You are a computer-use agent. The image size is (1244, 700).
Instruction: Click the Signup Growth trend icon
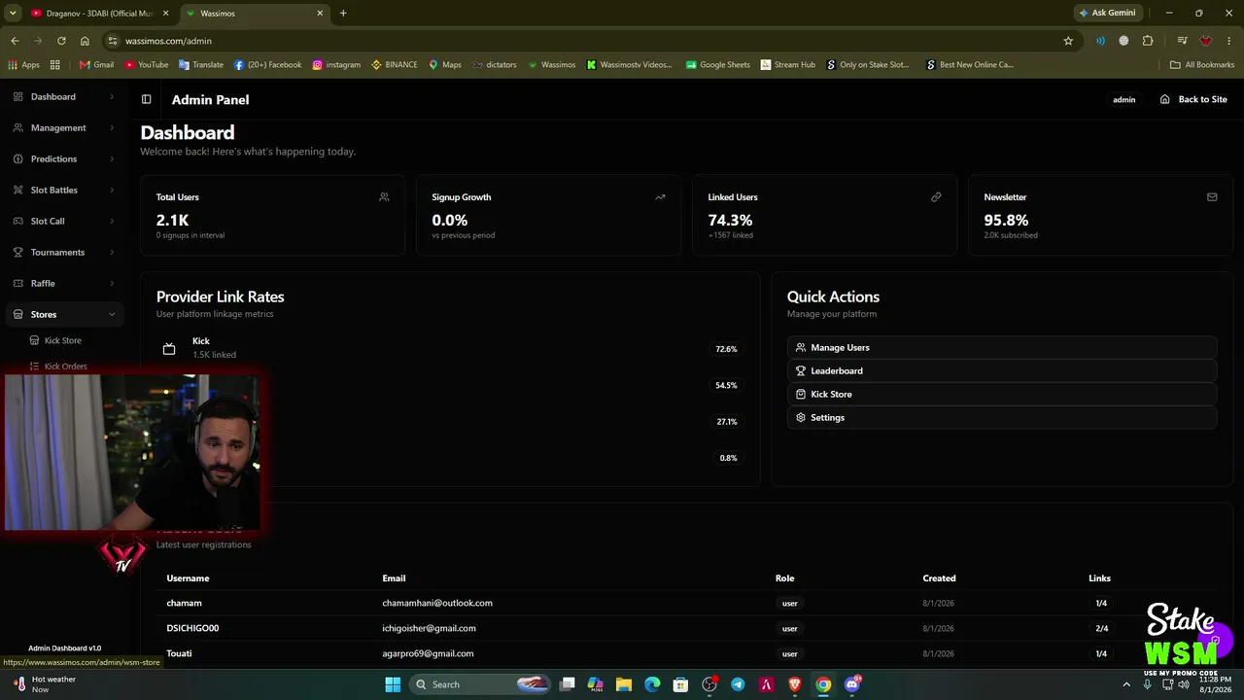coord(660,197)
